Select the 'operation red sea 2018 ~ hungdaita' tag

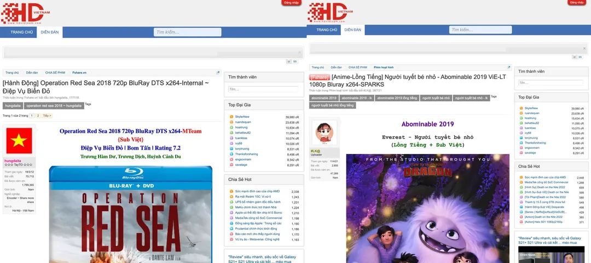pyautogui.click(x=54, y=105)
